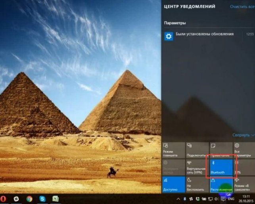Open the Подключиться connect tile
255x204 pixels.
(197, 150)
